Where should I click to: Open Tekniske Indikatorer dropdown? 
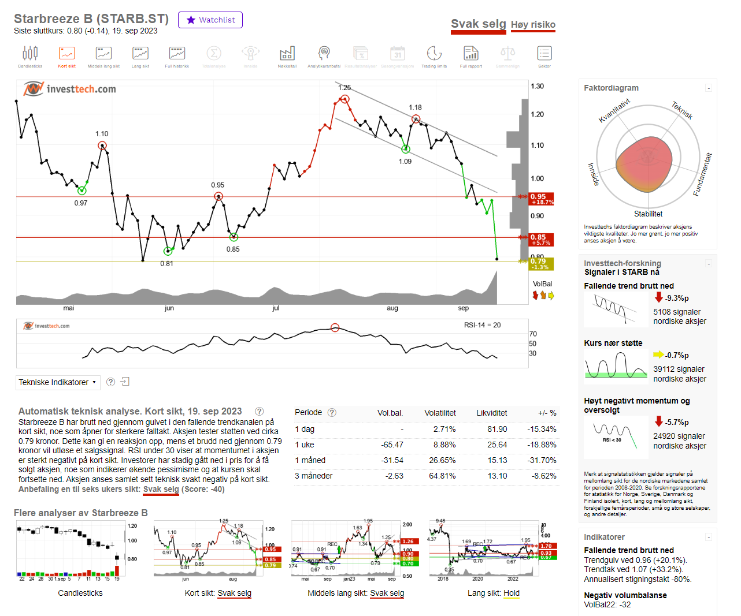(x=58, y=382)
